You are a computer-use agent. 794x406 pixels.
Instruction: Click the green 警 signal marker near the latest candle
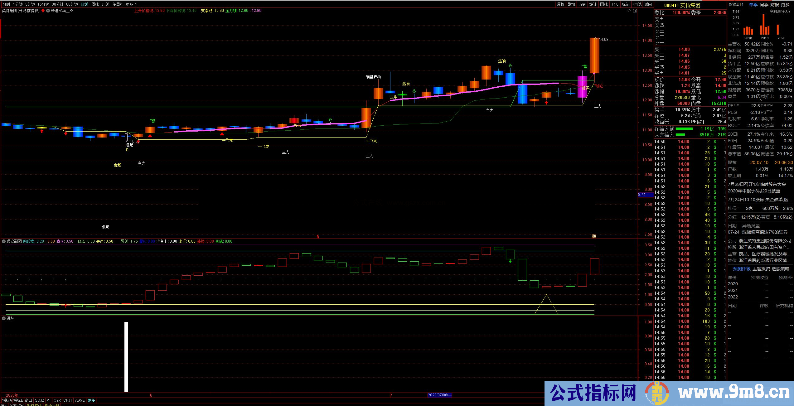[x=585, y=66]
